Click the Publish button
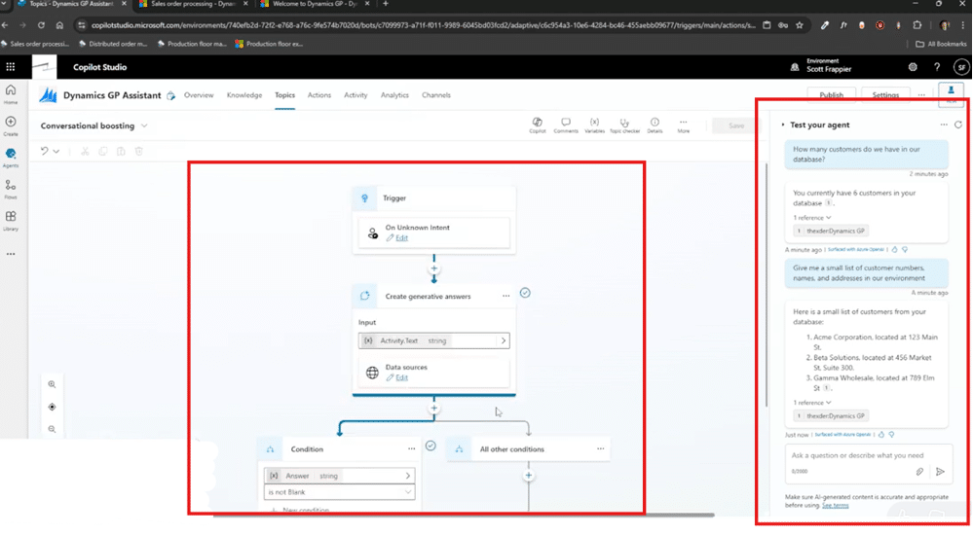This screenshot has height=536, width=973. coord(831,95)
